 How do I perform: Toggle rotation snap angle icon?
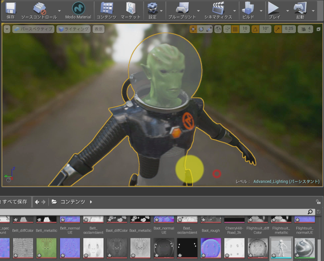point(255,29)
